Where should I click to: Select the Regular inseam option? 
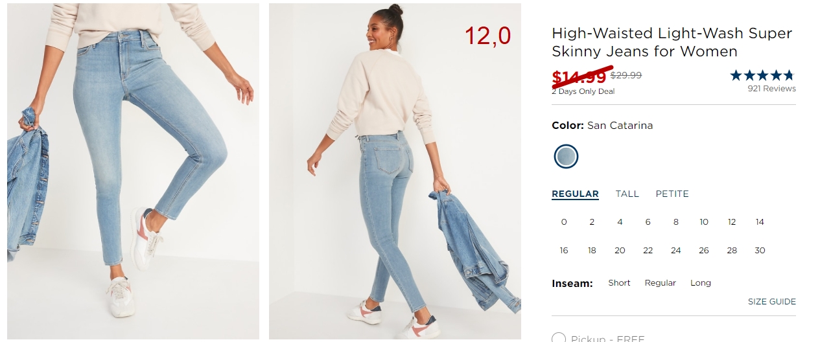click(660, 283)
